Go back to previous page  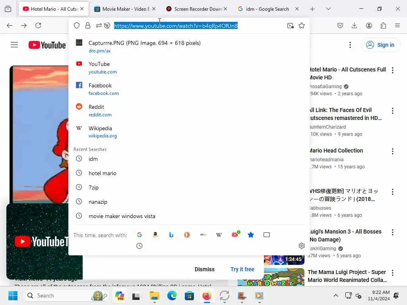10,25
